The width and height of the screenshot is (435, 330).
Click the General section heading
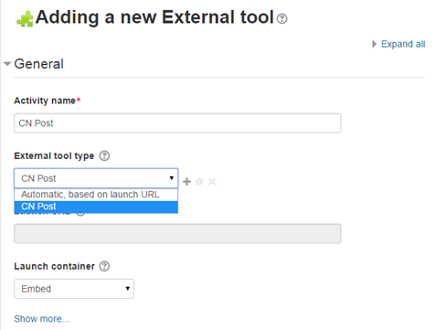38,64
